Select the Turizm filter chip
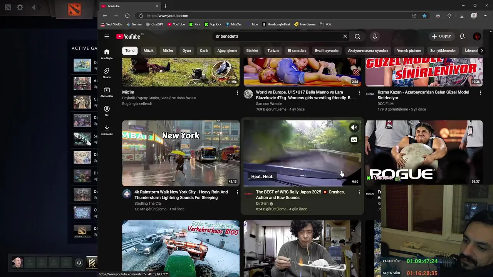Viewport: 493px width, 277px height. 273,51
